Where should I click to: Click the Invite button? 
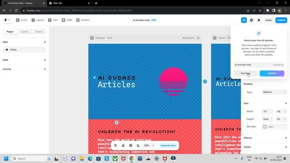click(269, 20)
